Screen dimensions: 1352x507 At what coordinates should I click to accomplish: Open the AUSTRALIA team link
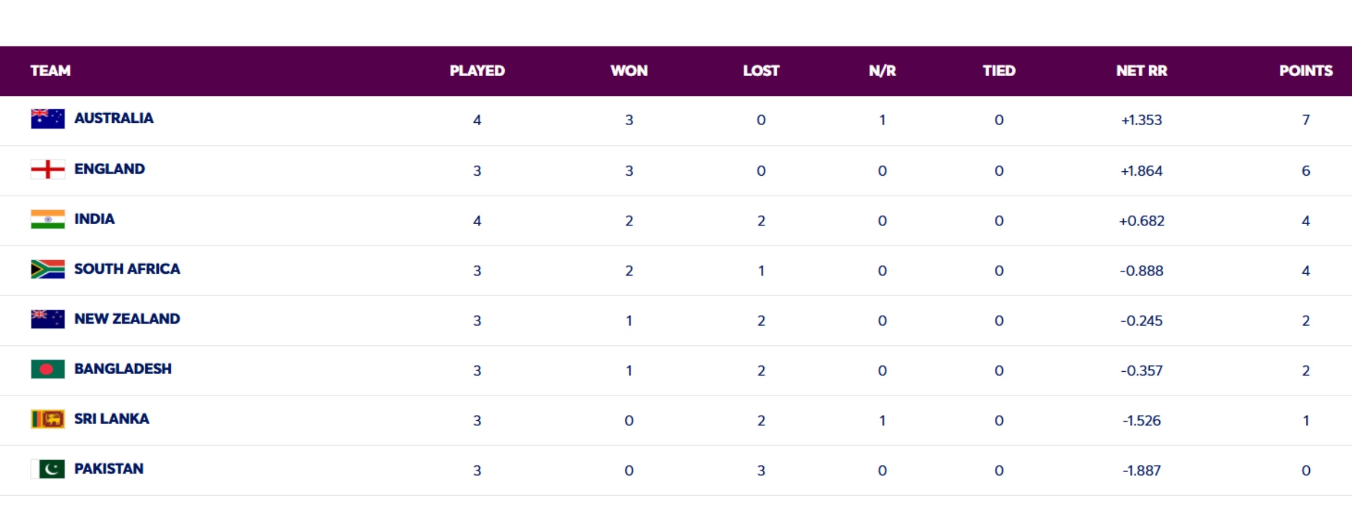click(x=114, y=118)
